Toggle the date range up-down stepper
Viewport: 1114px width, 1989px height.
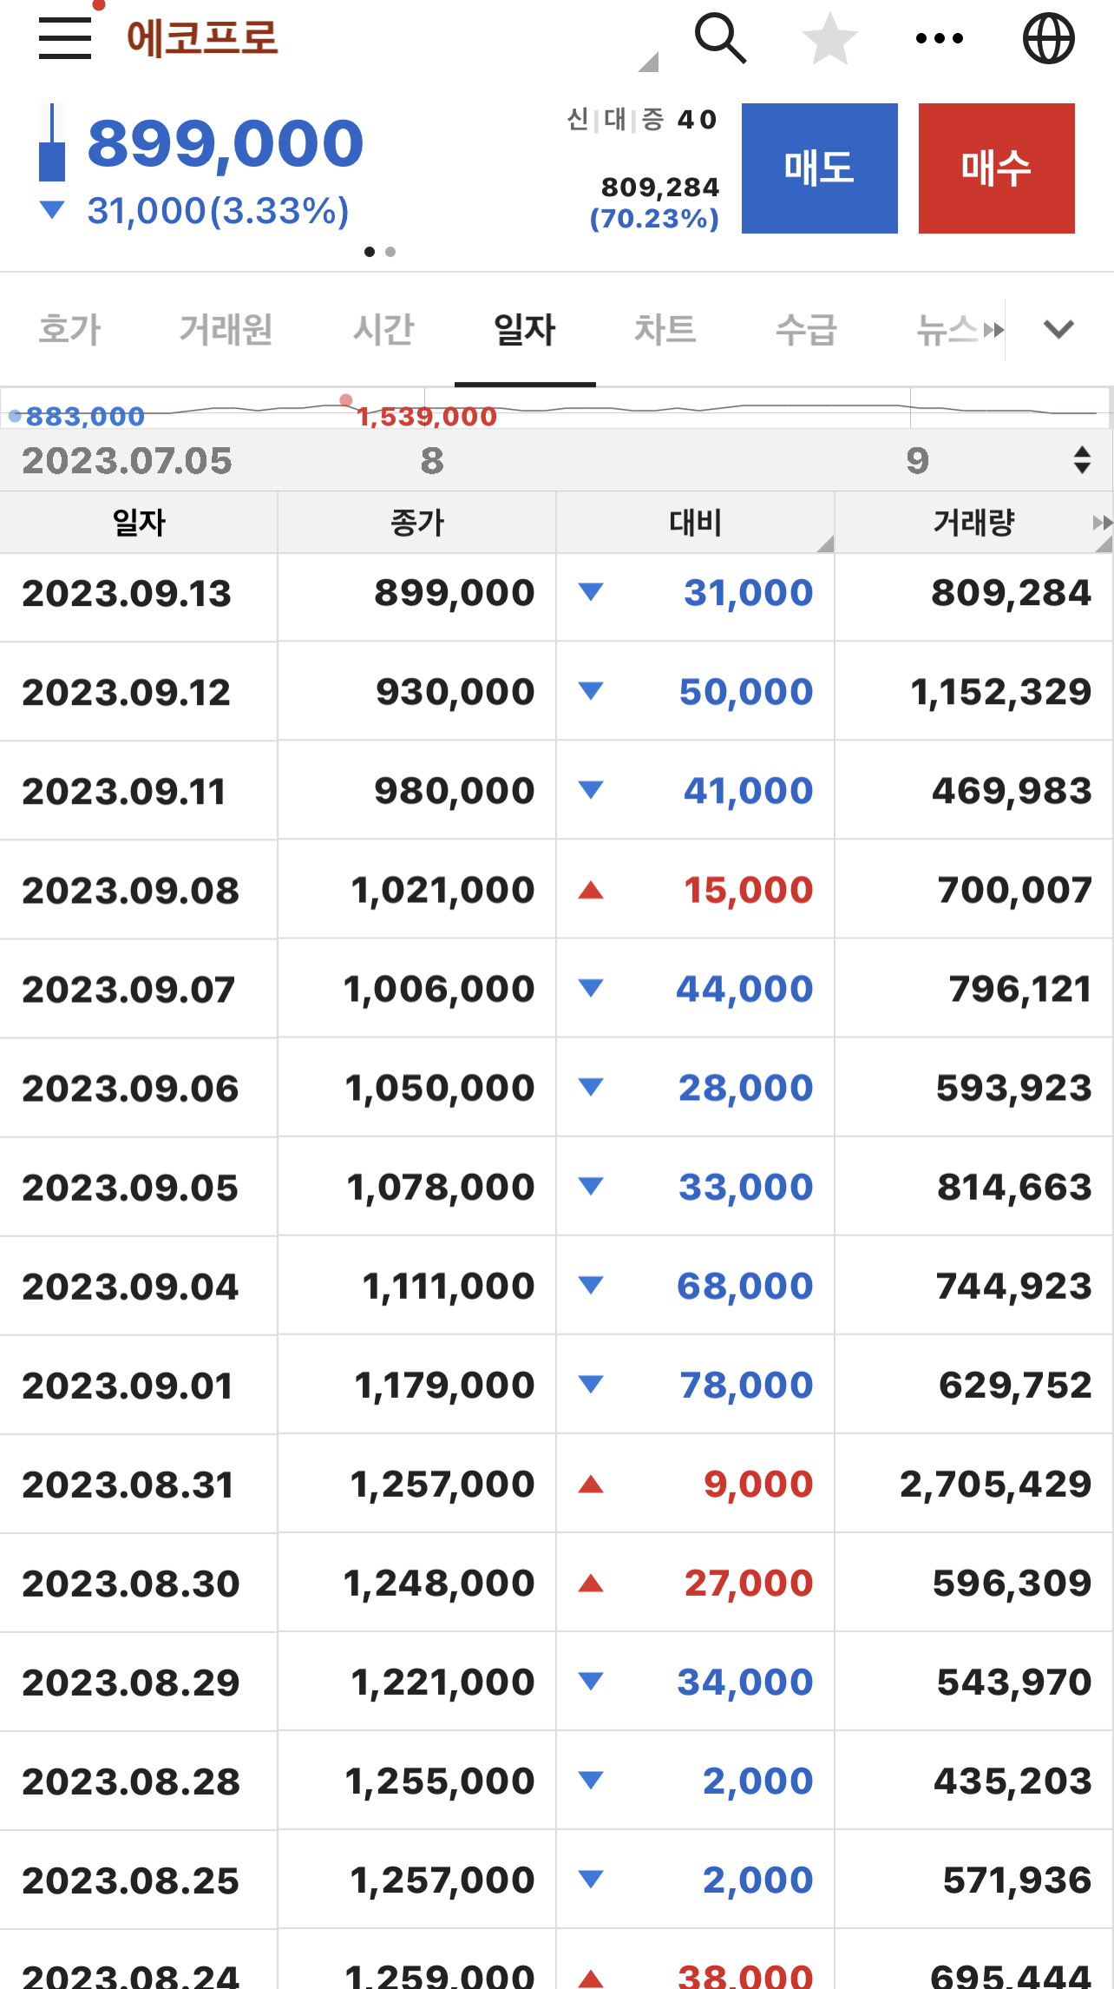point(1082,460)
